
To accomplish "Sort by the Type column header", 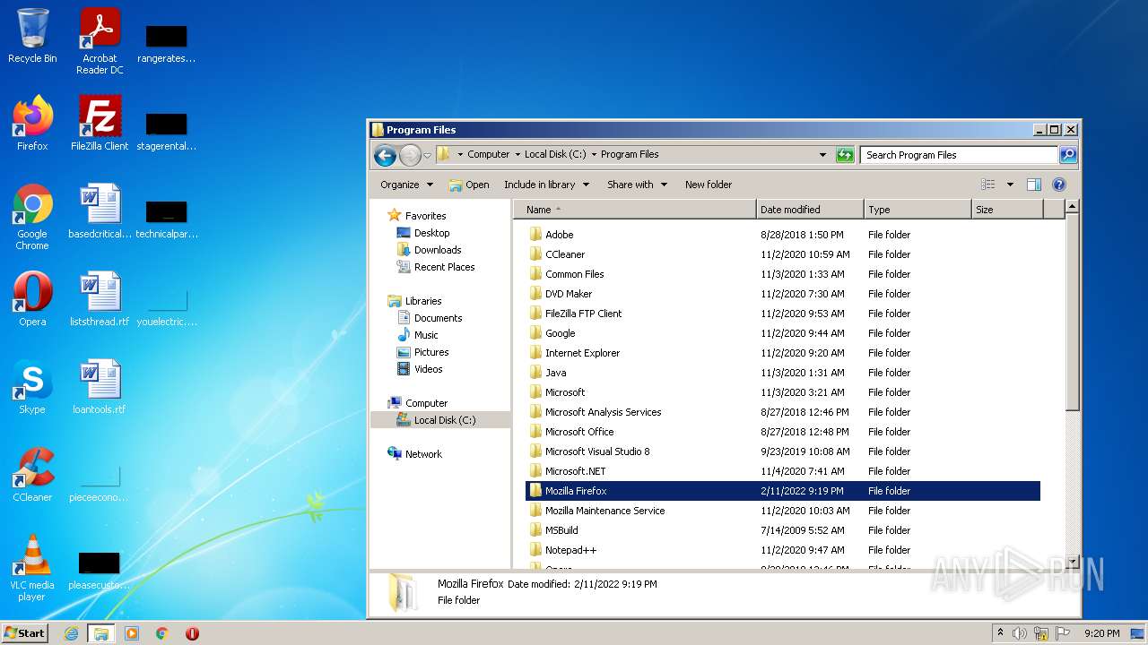I will (x=918, y=210).
